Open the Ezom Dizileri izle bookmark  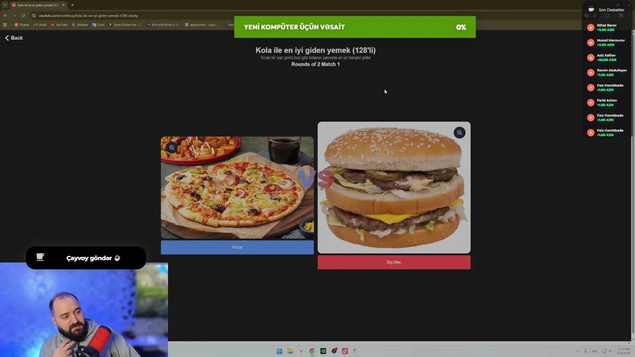point(125,24)
